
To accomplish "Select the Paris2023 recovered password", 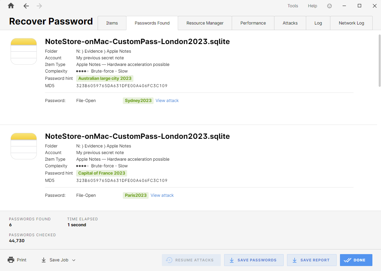I will coord(136,195).
